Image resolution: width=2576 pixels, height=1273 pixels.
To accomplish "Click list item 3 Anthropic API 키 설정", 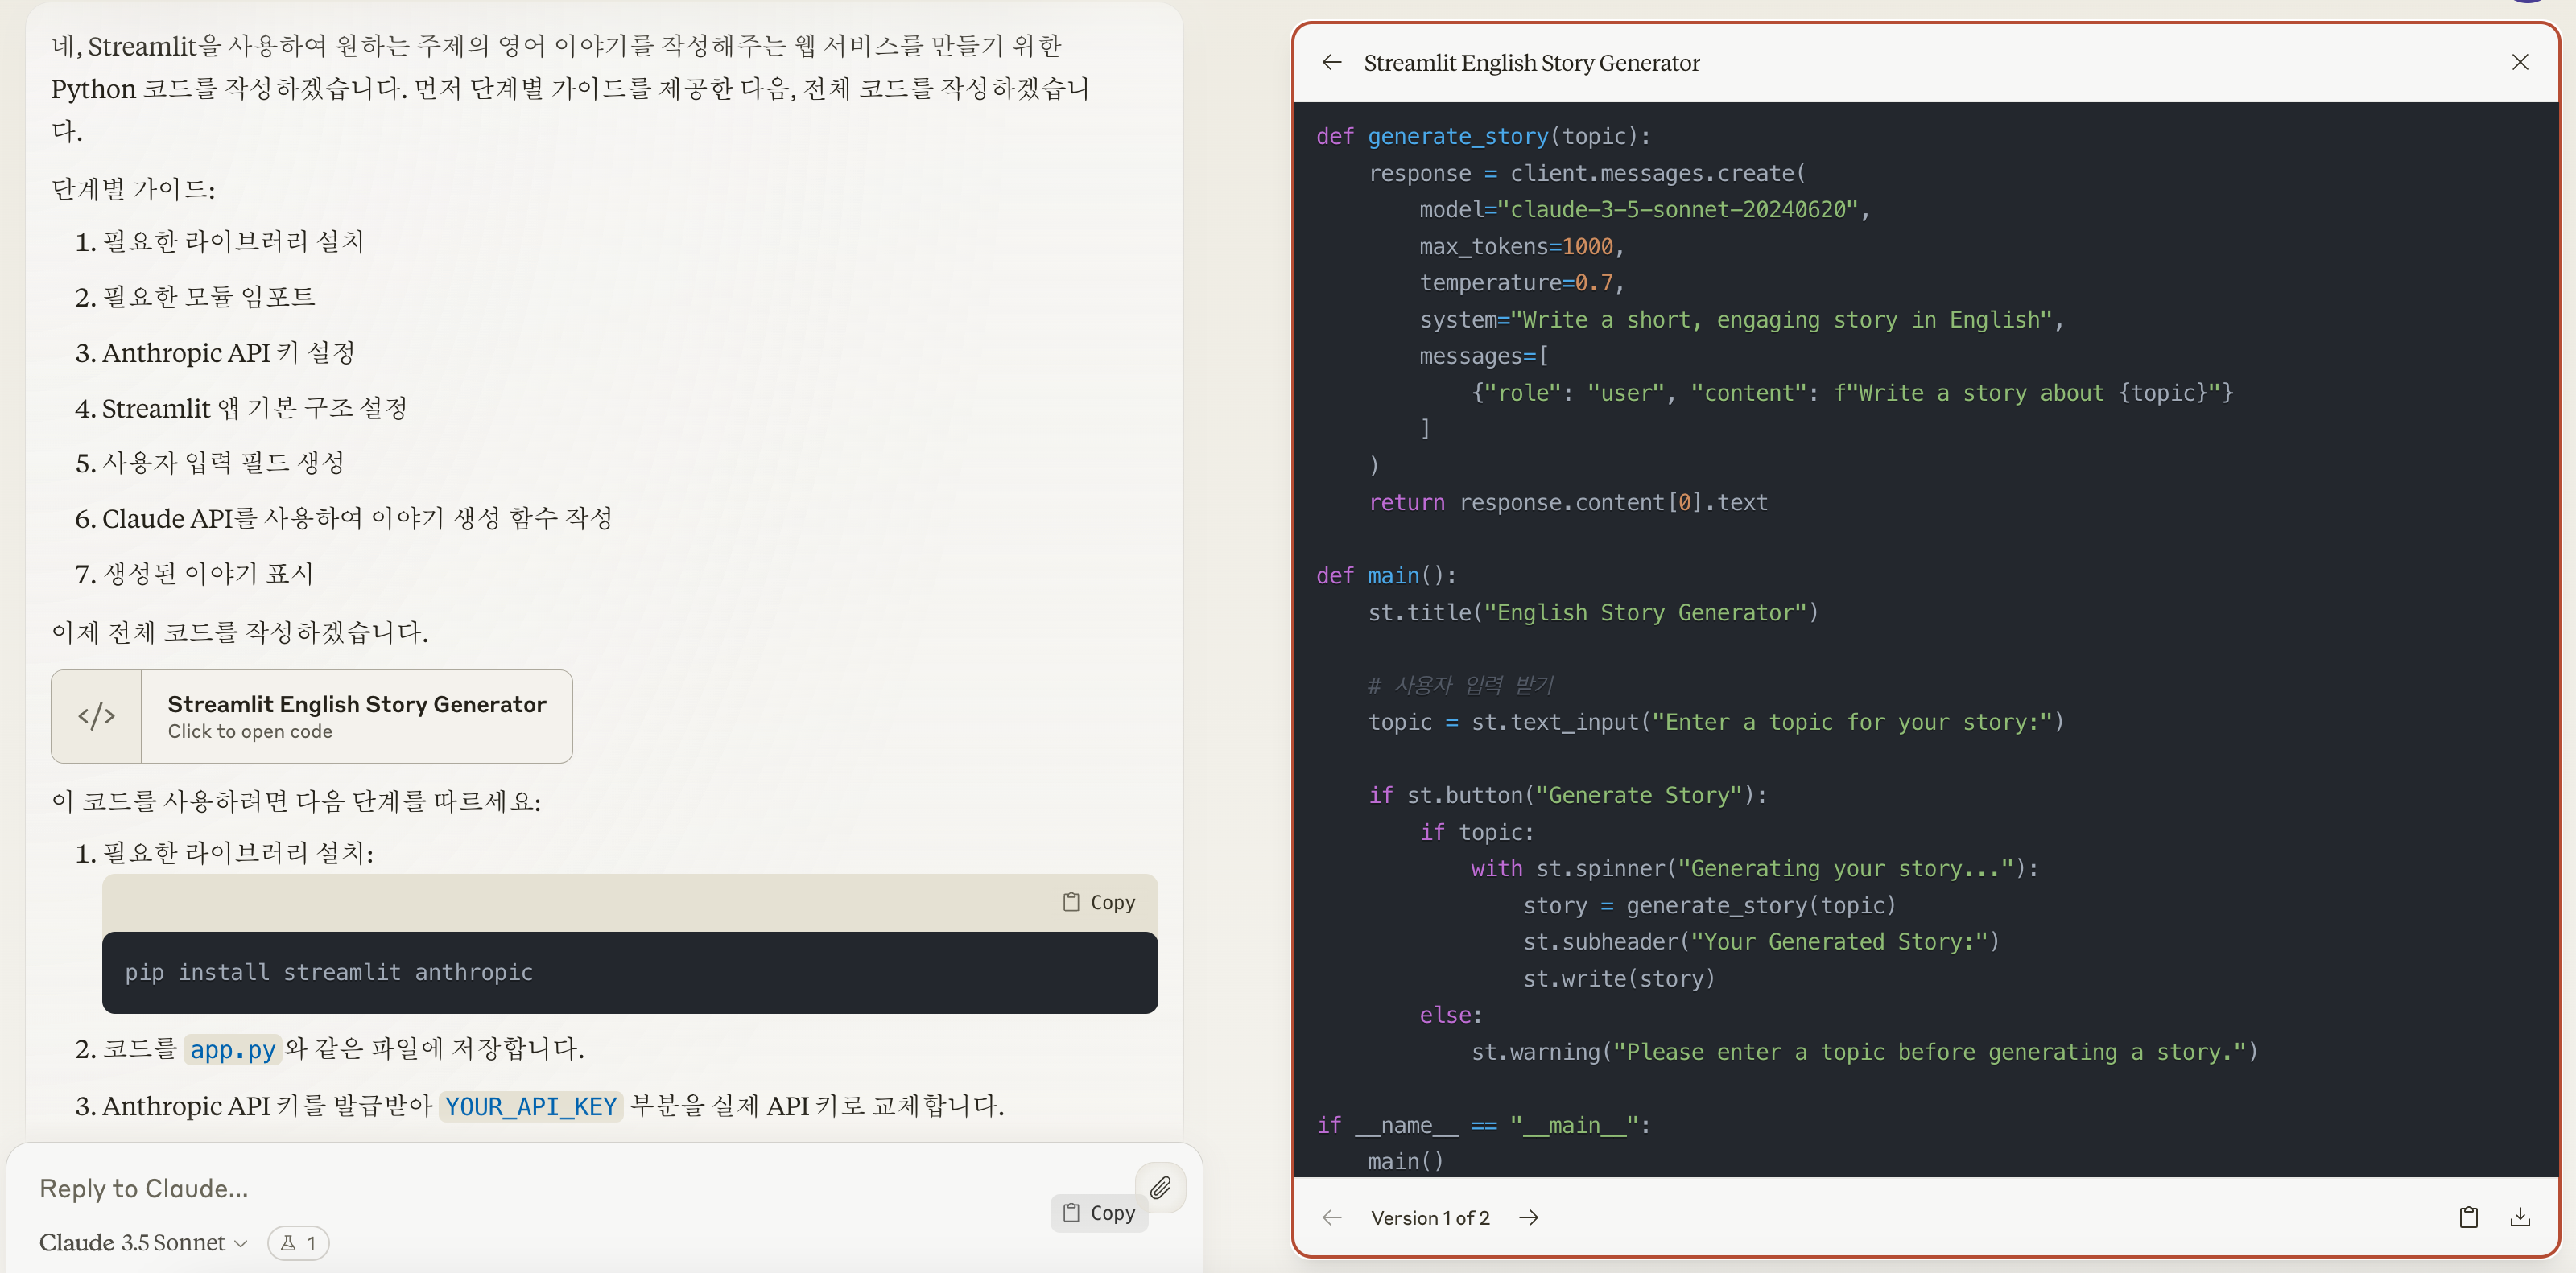I will (x=214, y=352).
